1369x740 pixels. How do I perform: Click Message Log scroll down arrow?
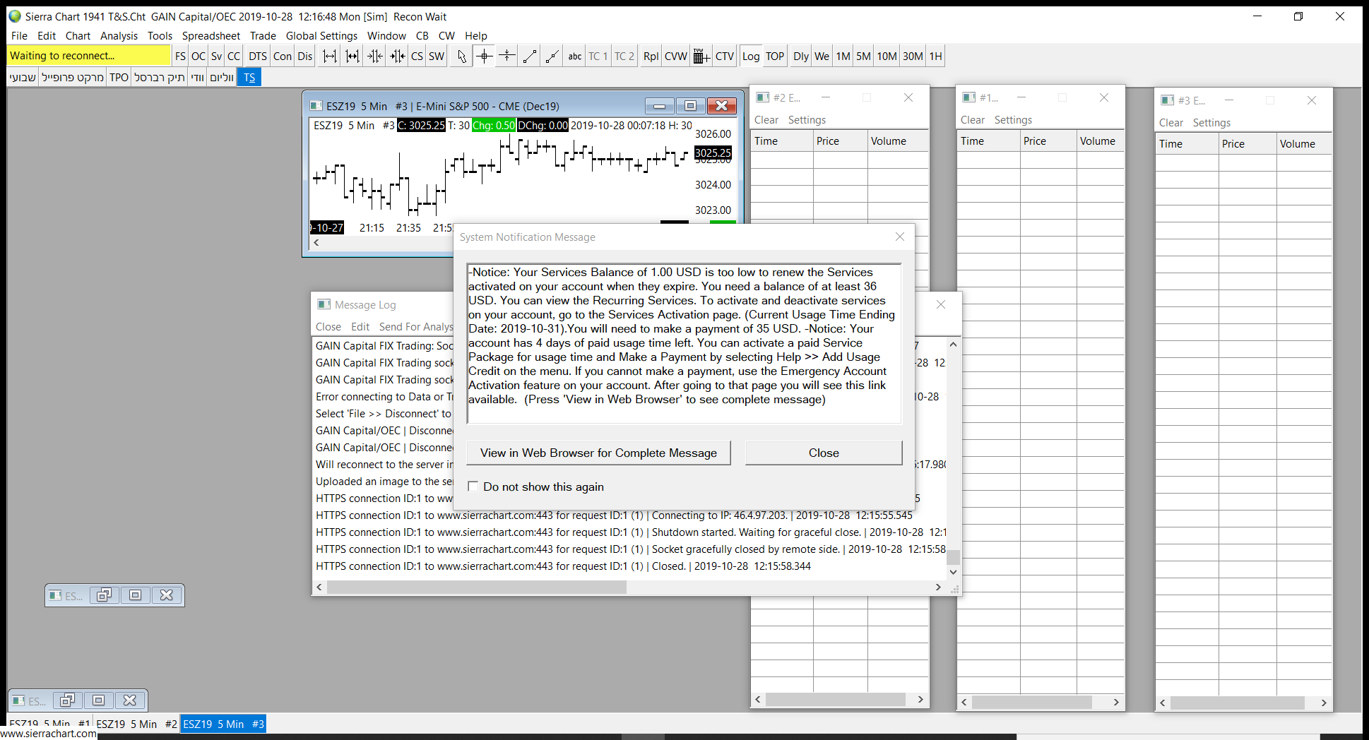click(953, 573)
